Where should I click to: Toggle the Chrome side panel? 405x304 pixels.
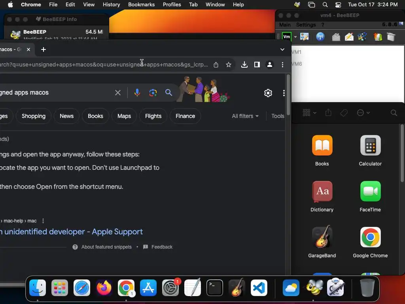(x=257, y=65)
